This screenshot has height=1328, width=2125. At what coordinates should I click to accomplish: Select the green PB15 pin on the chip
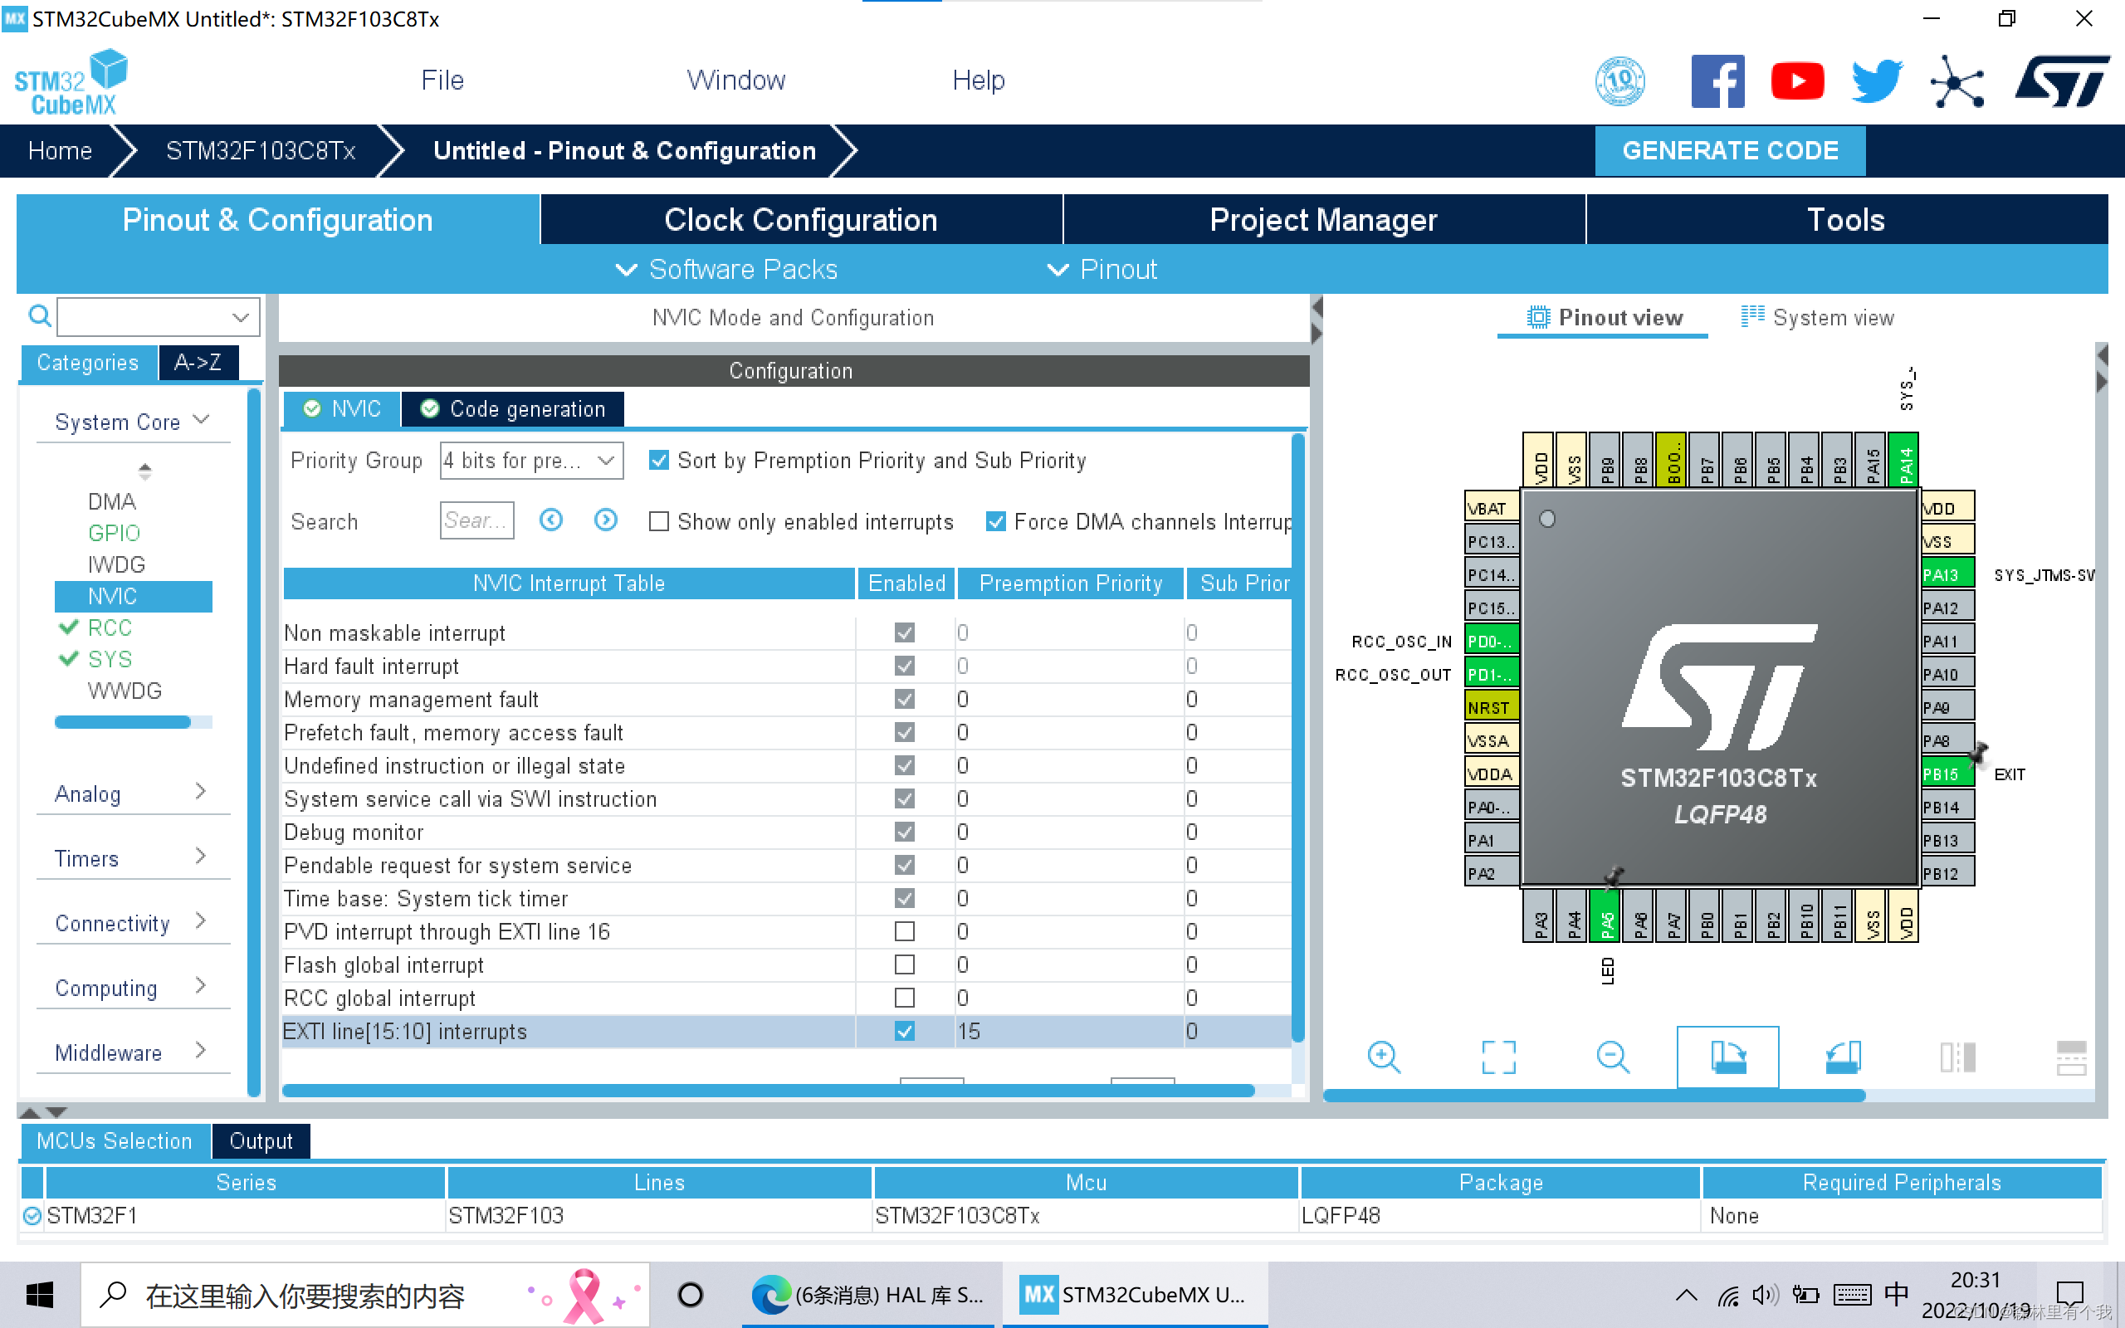click(1947, 774)
